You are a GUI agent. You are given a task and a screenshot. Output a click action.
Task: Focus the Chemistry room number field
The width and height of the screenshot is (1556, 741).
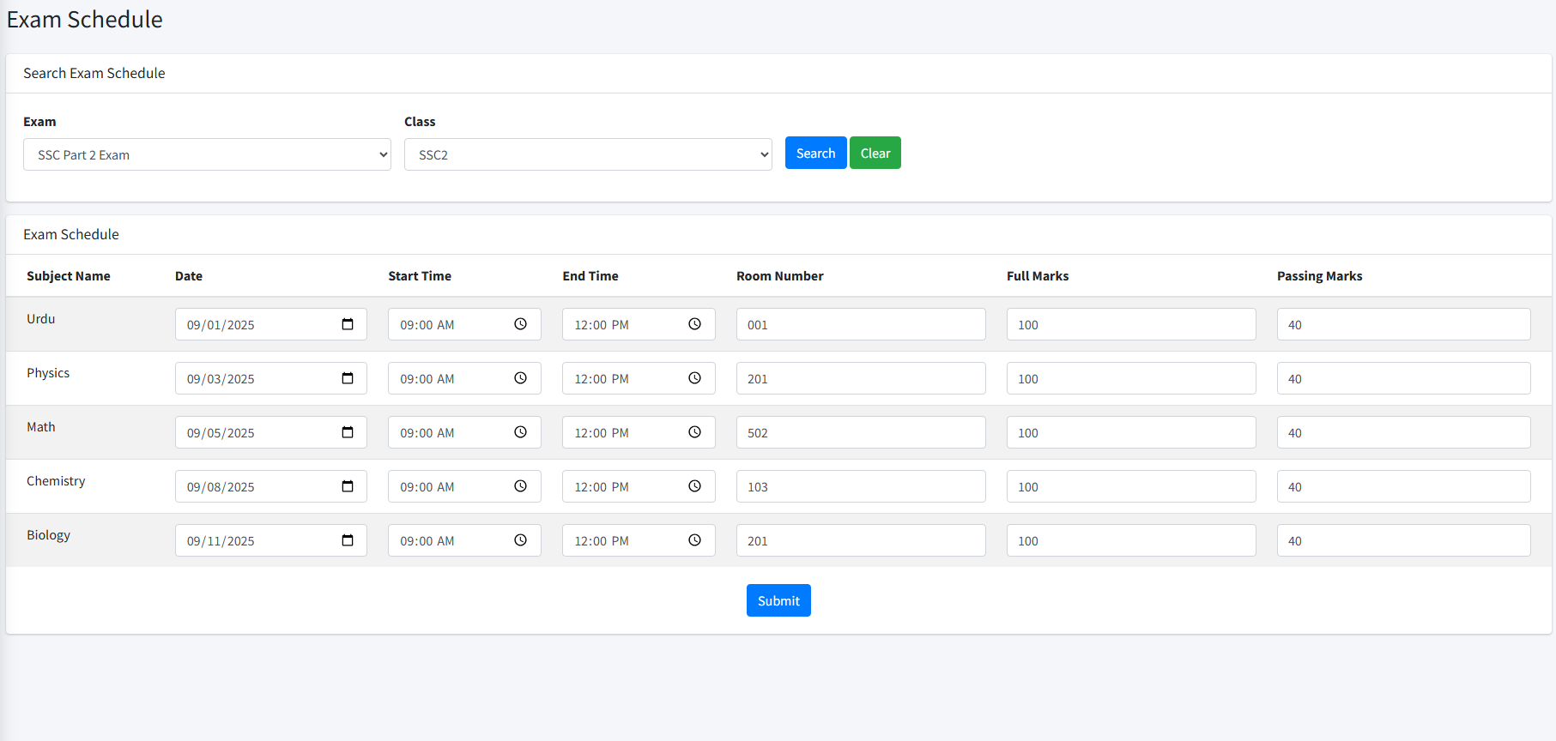click(x=860, y=486)
